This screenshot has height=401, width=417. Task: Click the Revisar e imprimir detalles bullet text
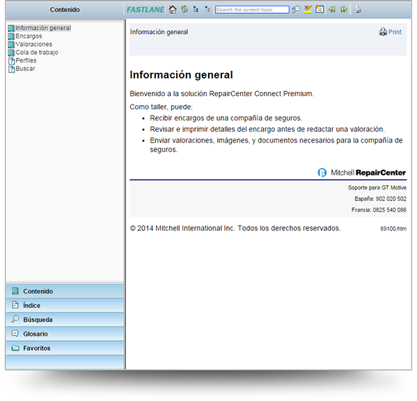(267, 129)
